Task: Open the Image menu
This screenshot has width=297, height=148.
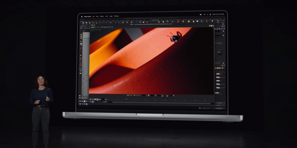Action: tap(111, 17)
